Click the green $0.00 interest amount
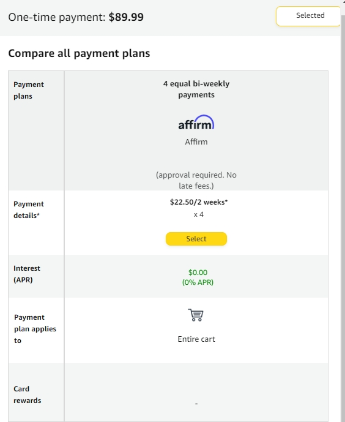345x422 pixels. coord(198,273)
